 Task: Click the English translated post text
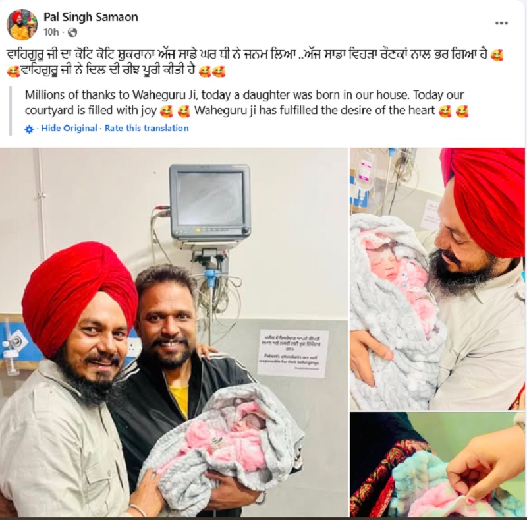click(x=246, y=103)
